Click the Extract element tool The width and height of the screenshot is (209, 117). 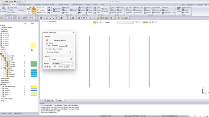[x=147, y=8]
